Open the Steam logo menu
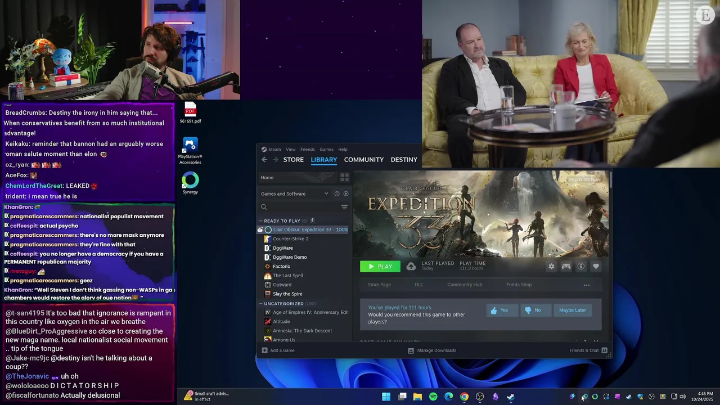The width and height of the screenshot is (720, 405). 271,149
